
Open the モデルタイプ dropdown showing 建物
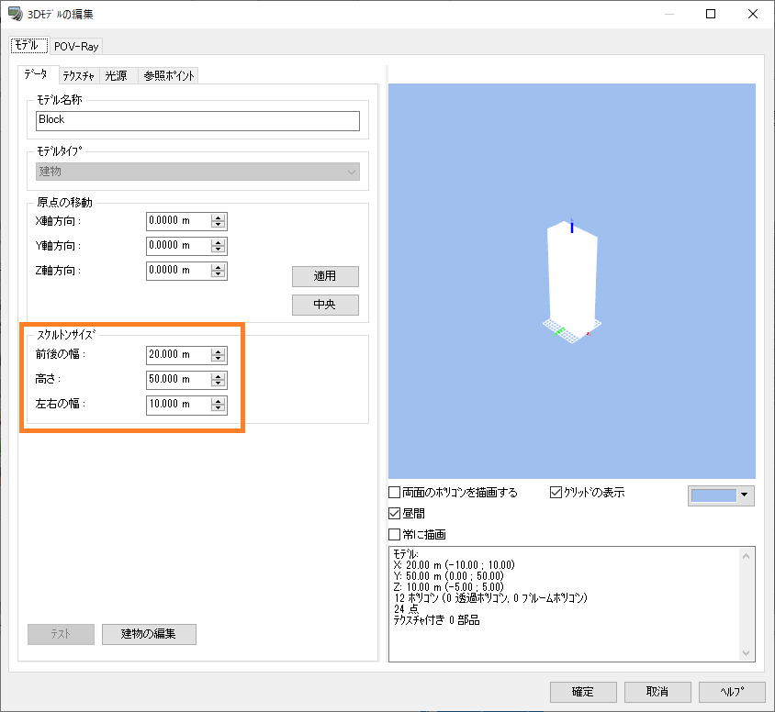197,172
